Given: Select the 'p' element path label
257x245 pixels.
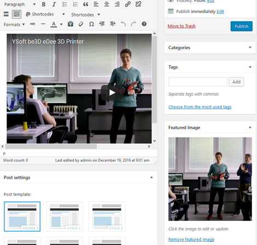Looking at the screenshot, I should pos(4,154).
